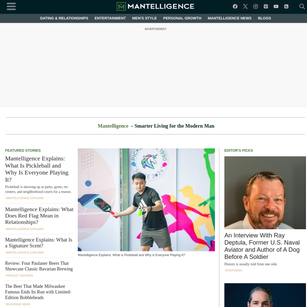Open the YouTube social icon
Image resolution: width=307 pixels, height=307 pixels.
click(276, 6)
